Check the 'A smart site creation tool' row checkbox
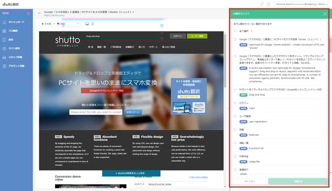 235,56
